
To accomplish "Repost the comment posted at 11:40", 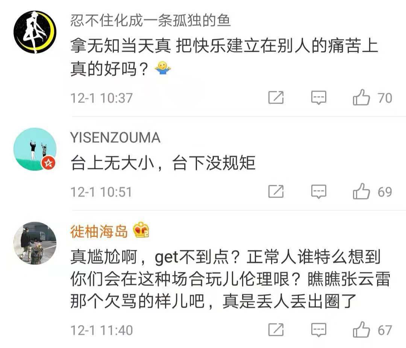I will pos(276,330).
